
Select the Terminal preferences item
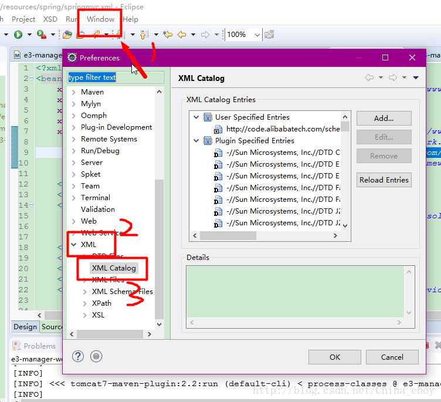(x=96, y=198)
